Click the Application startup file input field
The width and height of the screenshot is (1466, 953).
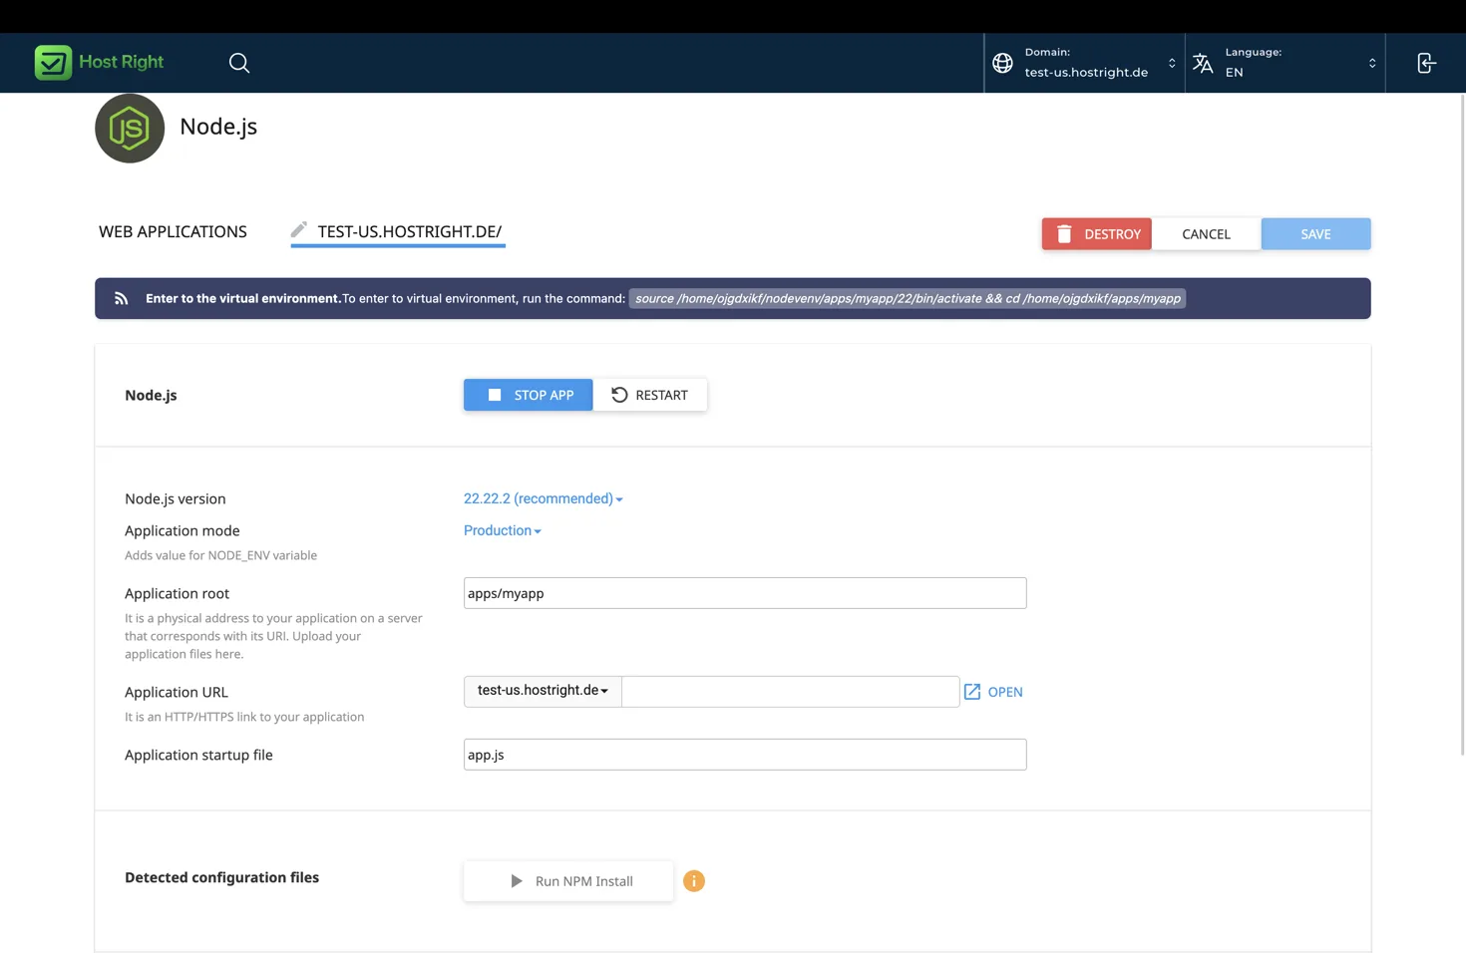click(x=745, y=755)
